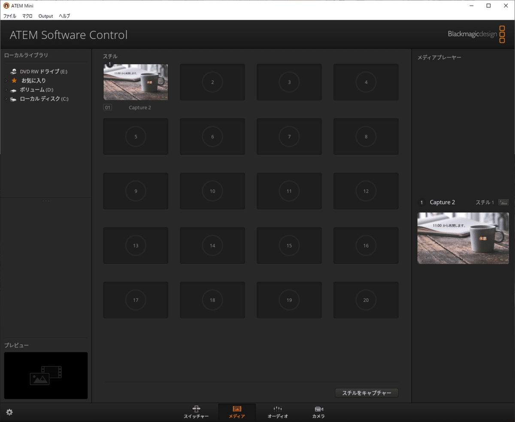Select the media player Capture 2 preview image

point(463,238)
